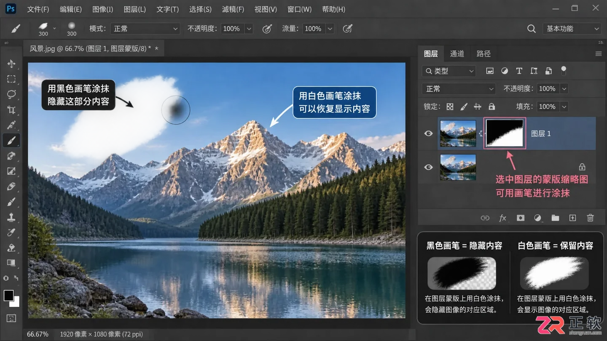Open the search magnifier icon
This screenshot has width=607, height=341.
tap(532, 29)
